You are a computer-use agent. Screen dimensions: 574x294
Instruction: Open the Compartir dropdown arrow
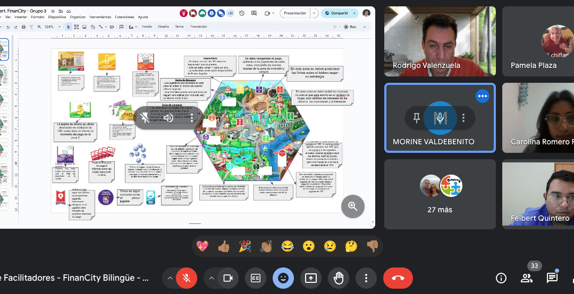(x=354, y=13)
